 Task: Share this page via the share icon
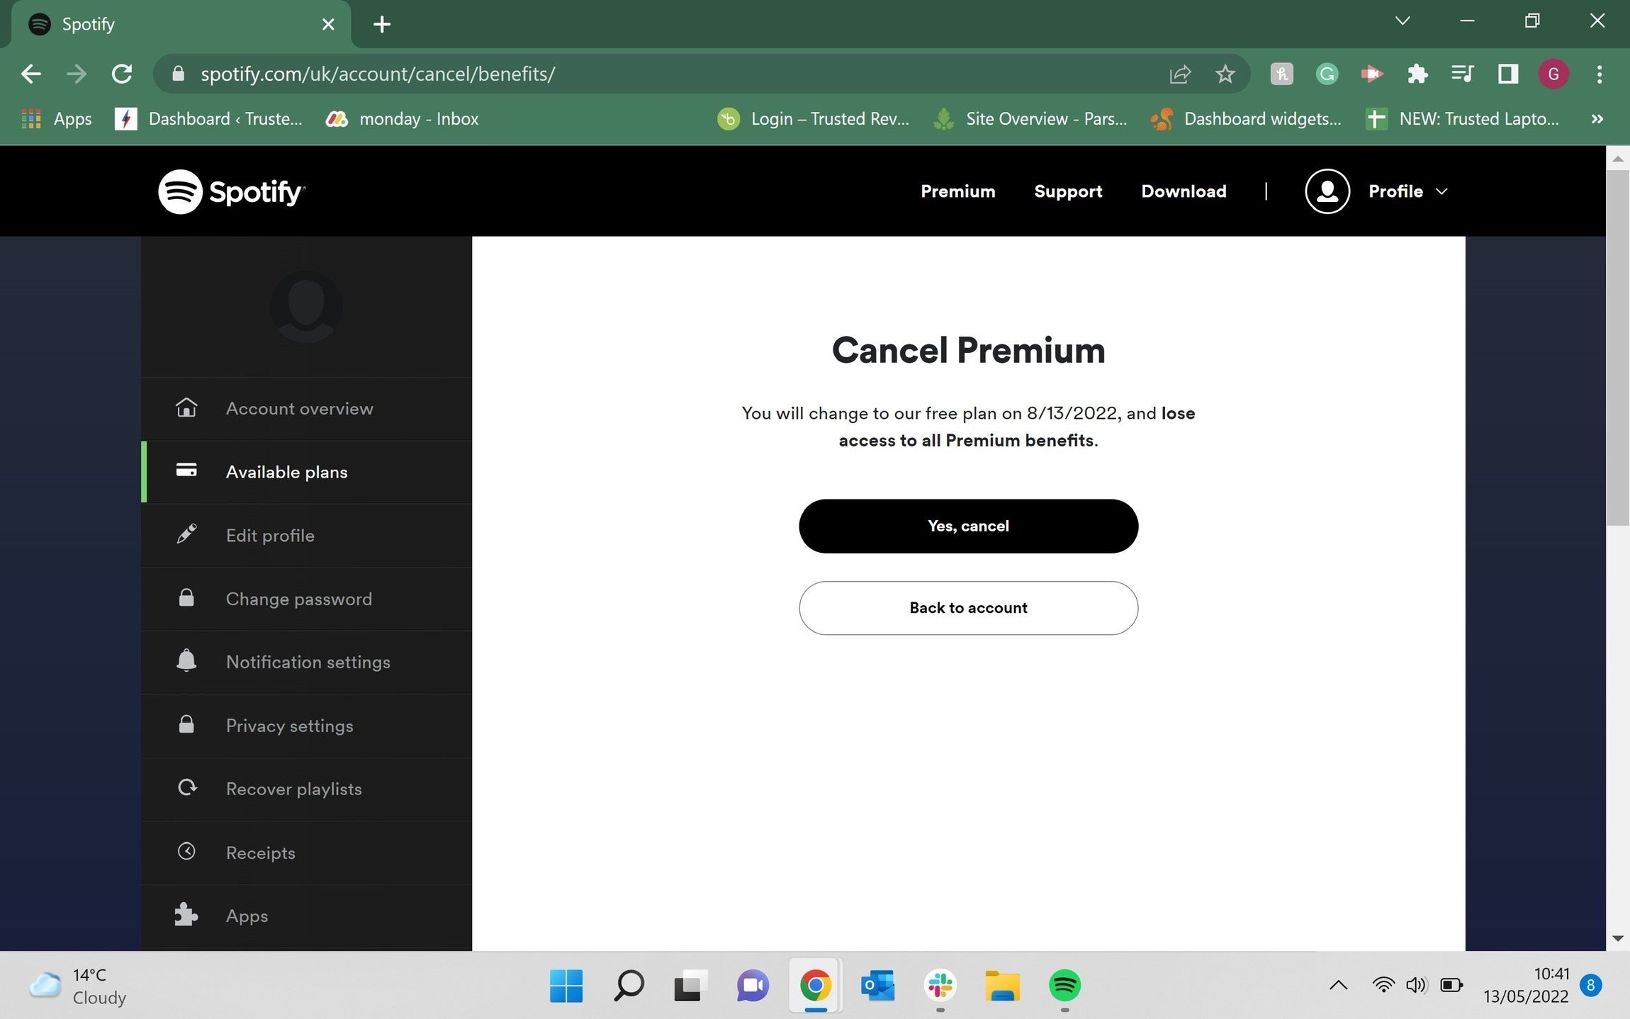[x=1180, y=74]
